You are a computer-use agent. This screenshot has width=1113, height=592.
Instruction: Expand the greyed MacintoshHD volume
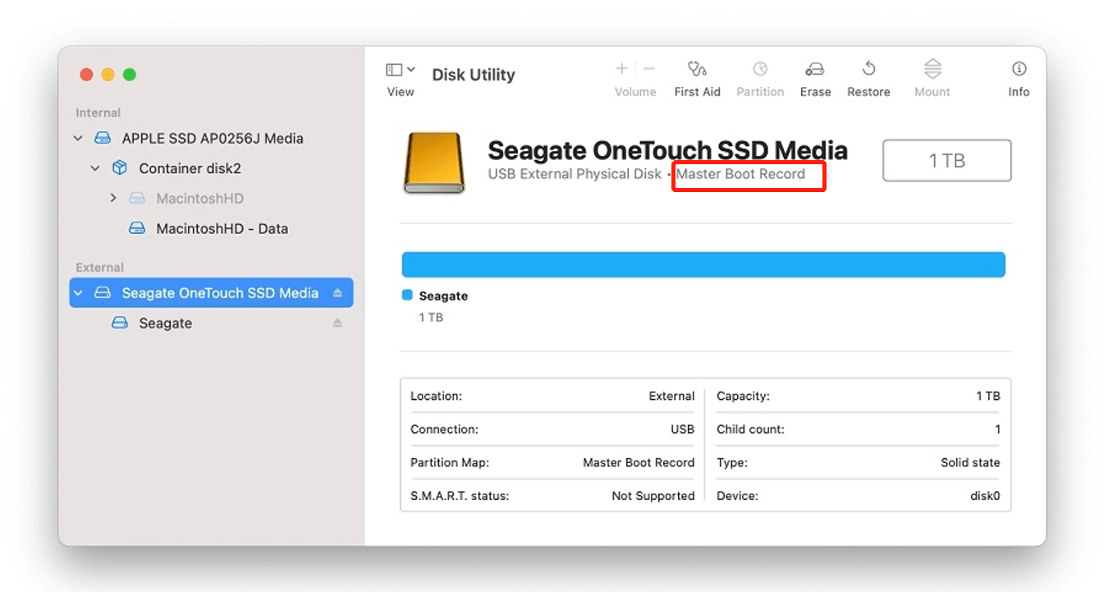point(113,199)
